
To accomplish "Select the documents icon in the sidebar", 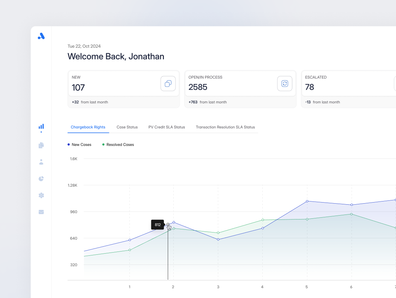I will coord(41,145).
